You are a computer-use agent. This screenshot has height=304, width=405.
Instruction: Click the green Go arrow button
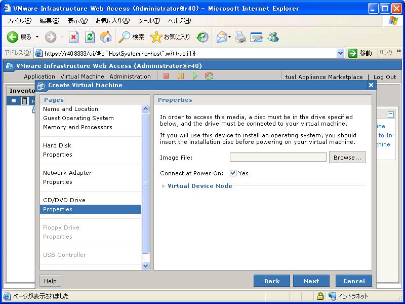coord(352,53)
